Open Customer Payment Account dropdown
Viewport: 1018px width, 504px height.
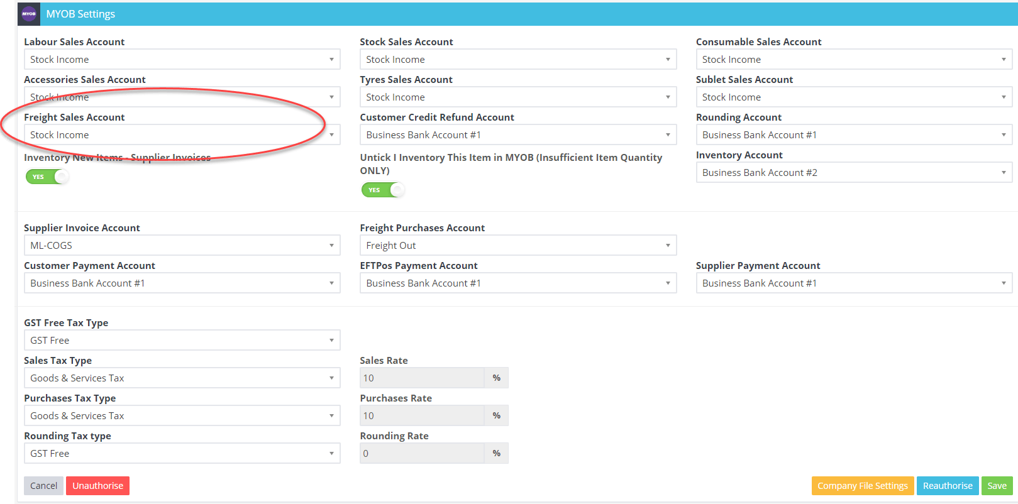click(x=182, y=283)
